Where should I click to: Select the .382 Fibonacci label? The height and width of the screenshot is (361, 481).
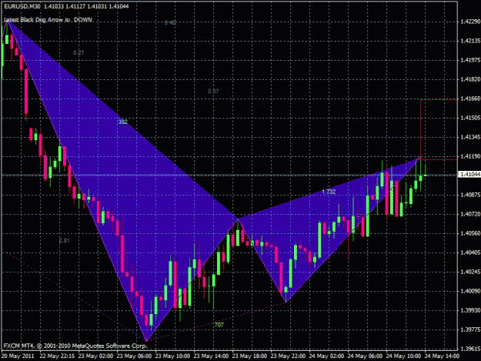click(122, 122)
